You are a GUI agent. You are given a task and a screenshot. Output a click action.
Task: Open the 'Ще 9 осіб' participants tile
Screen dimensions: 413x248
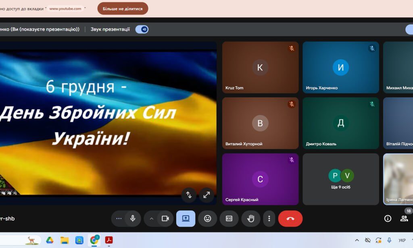click(x=341, y=179)
